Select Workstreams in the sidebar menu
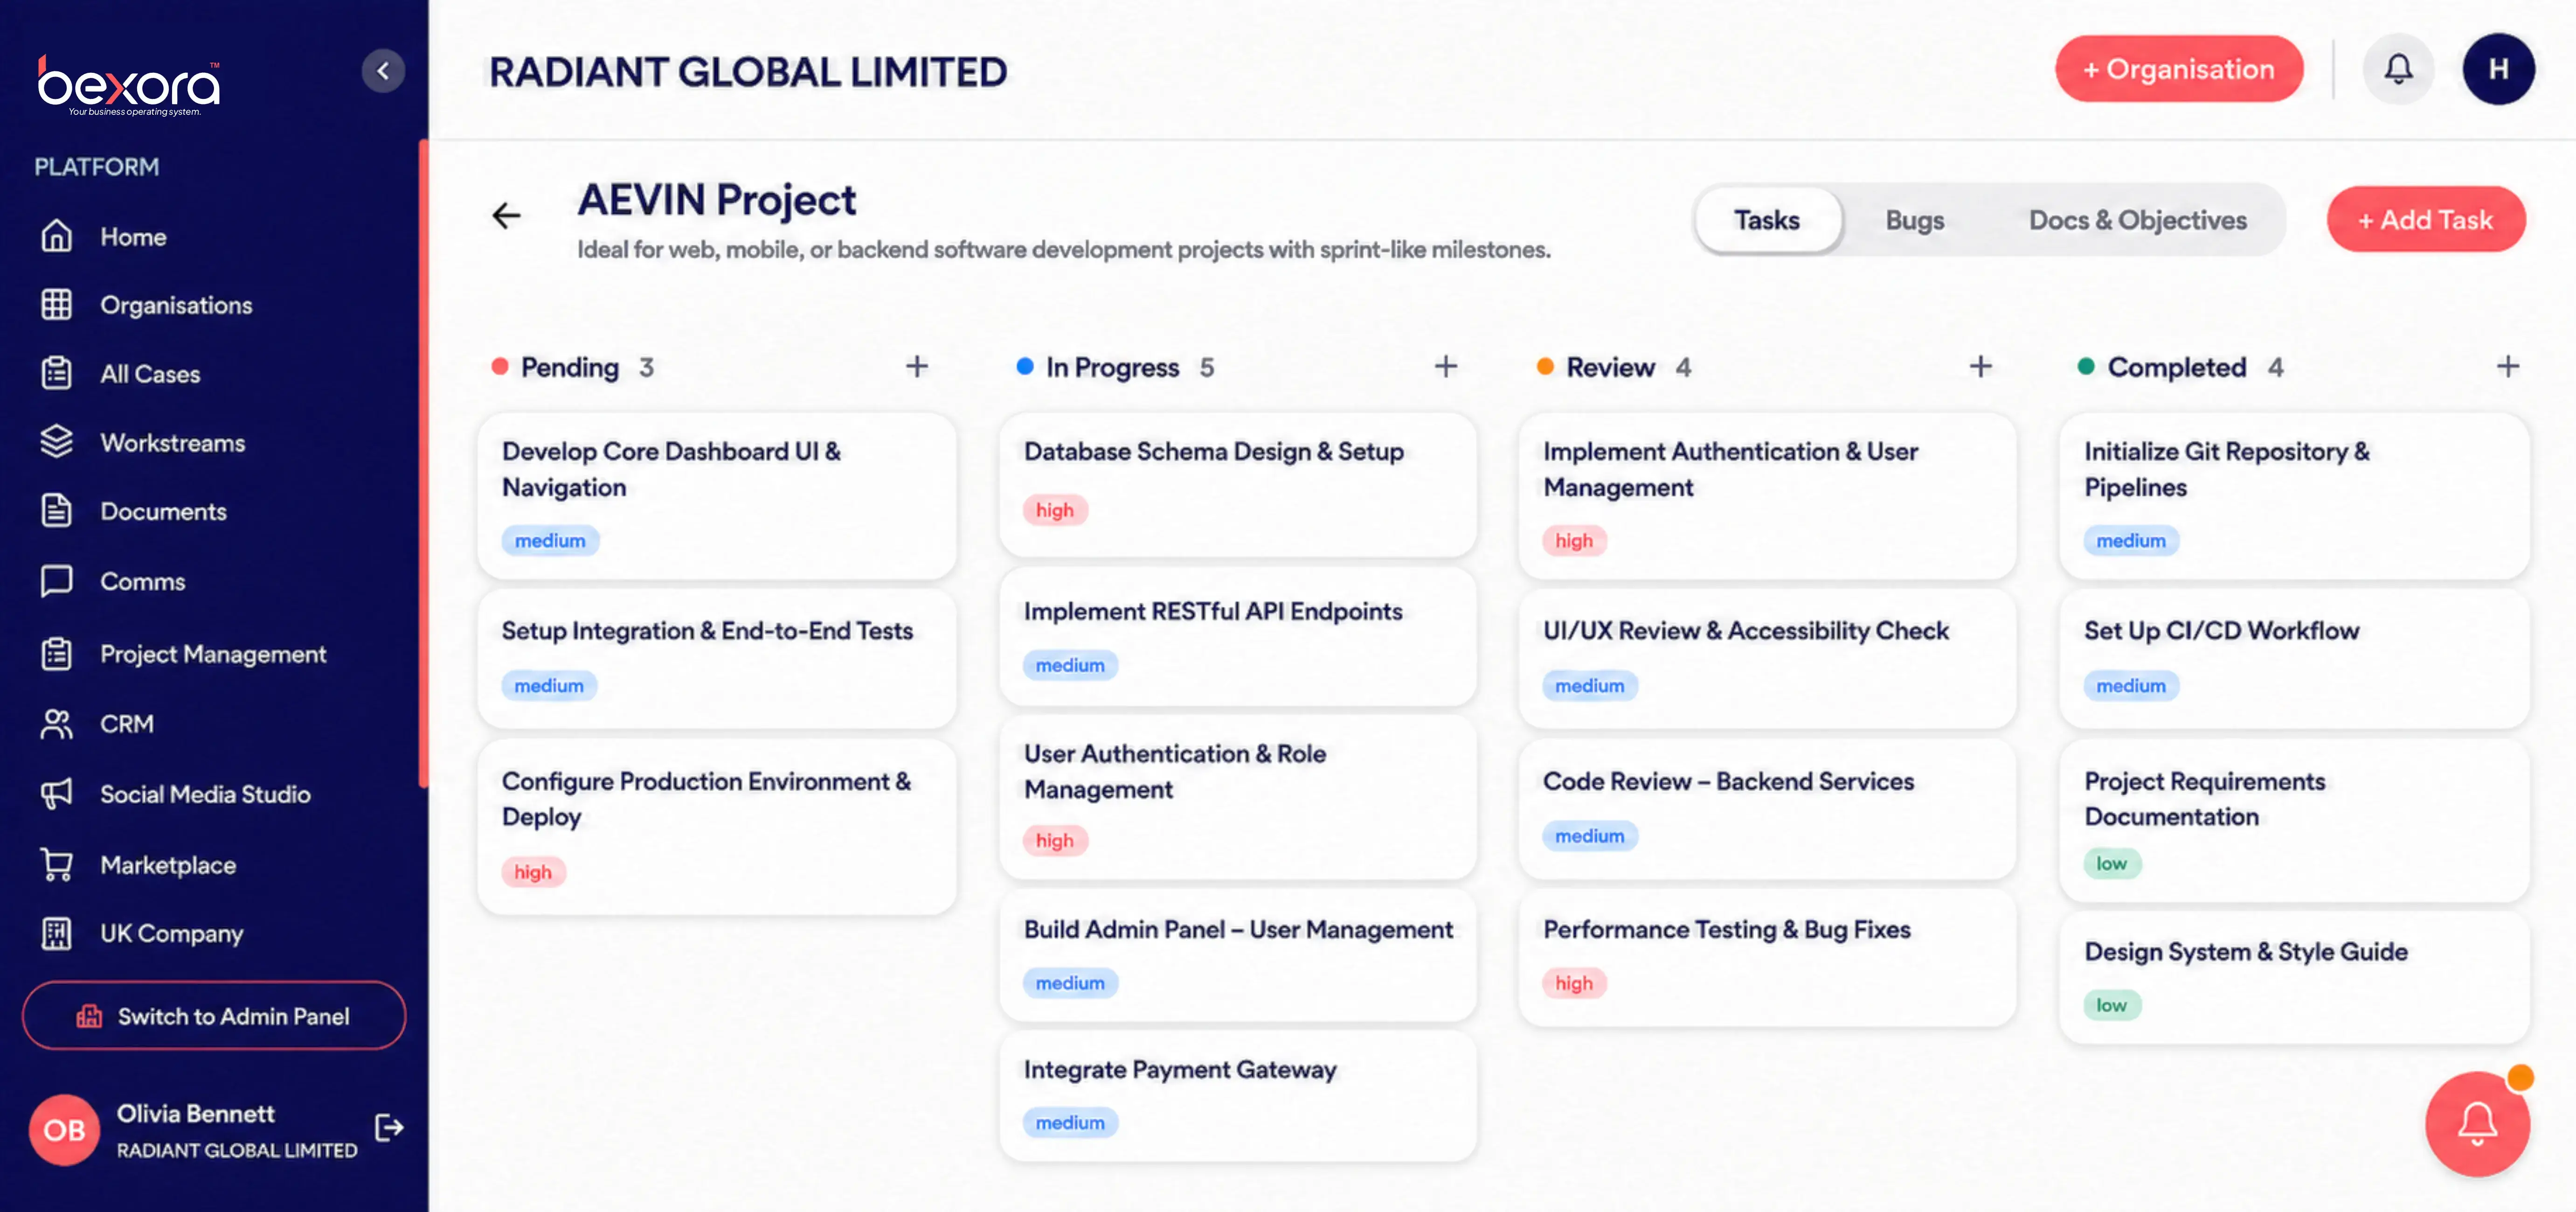 coord(172,443)
